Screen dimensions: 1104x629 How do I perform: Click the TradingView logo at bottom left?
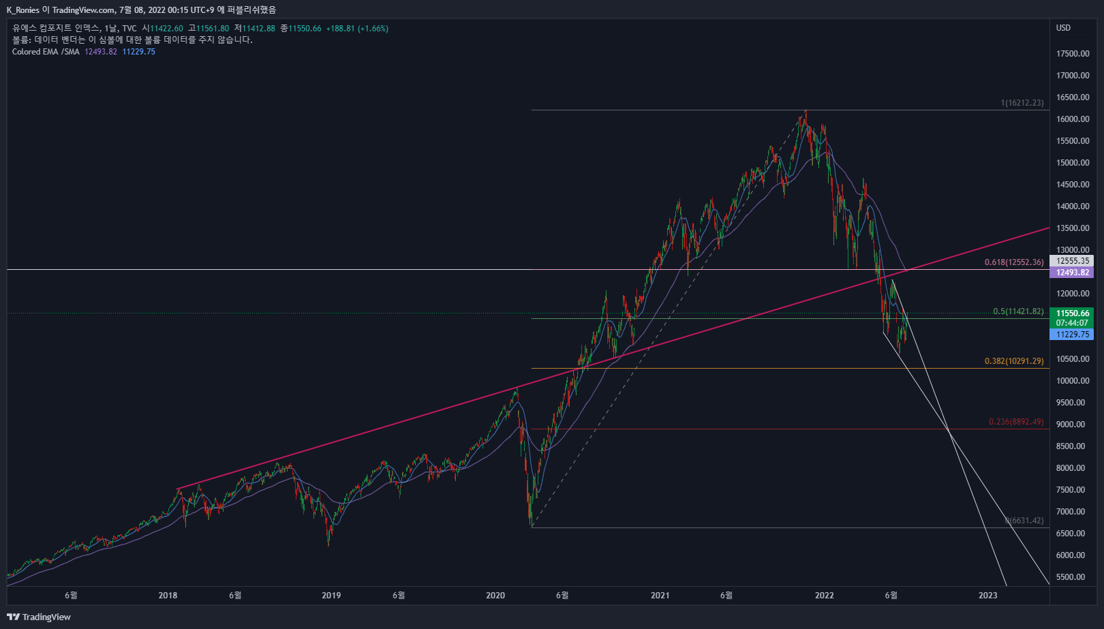[x=39, y=617]
